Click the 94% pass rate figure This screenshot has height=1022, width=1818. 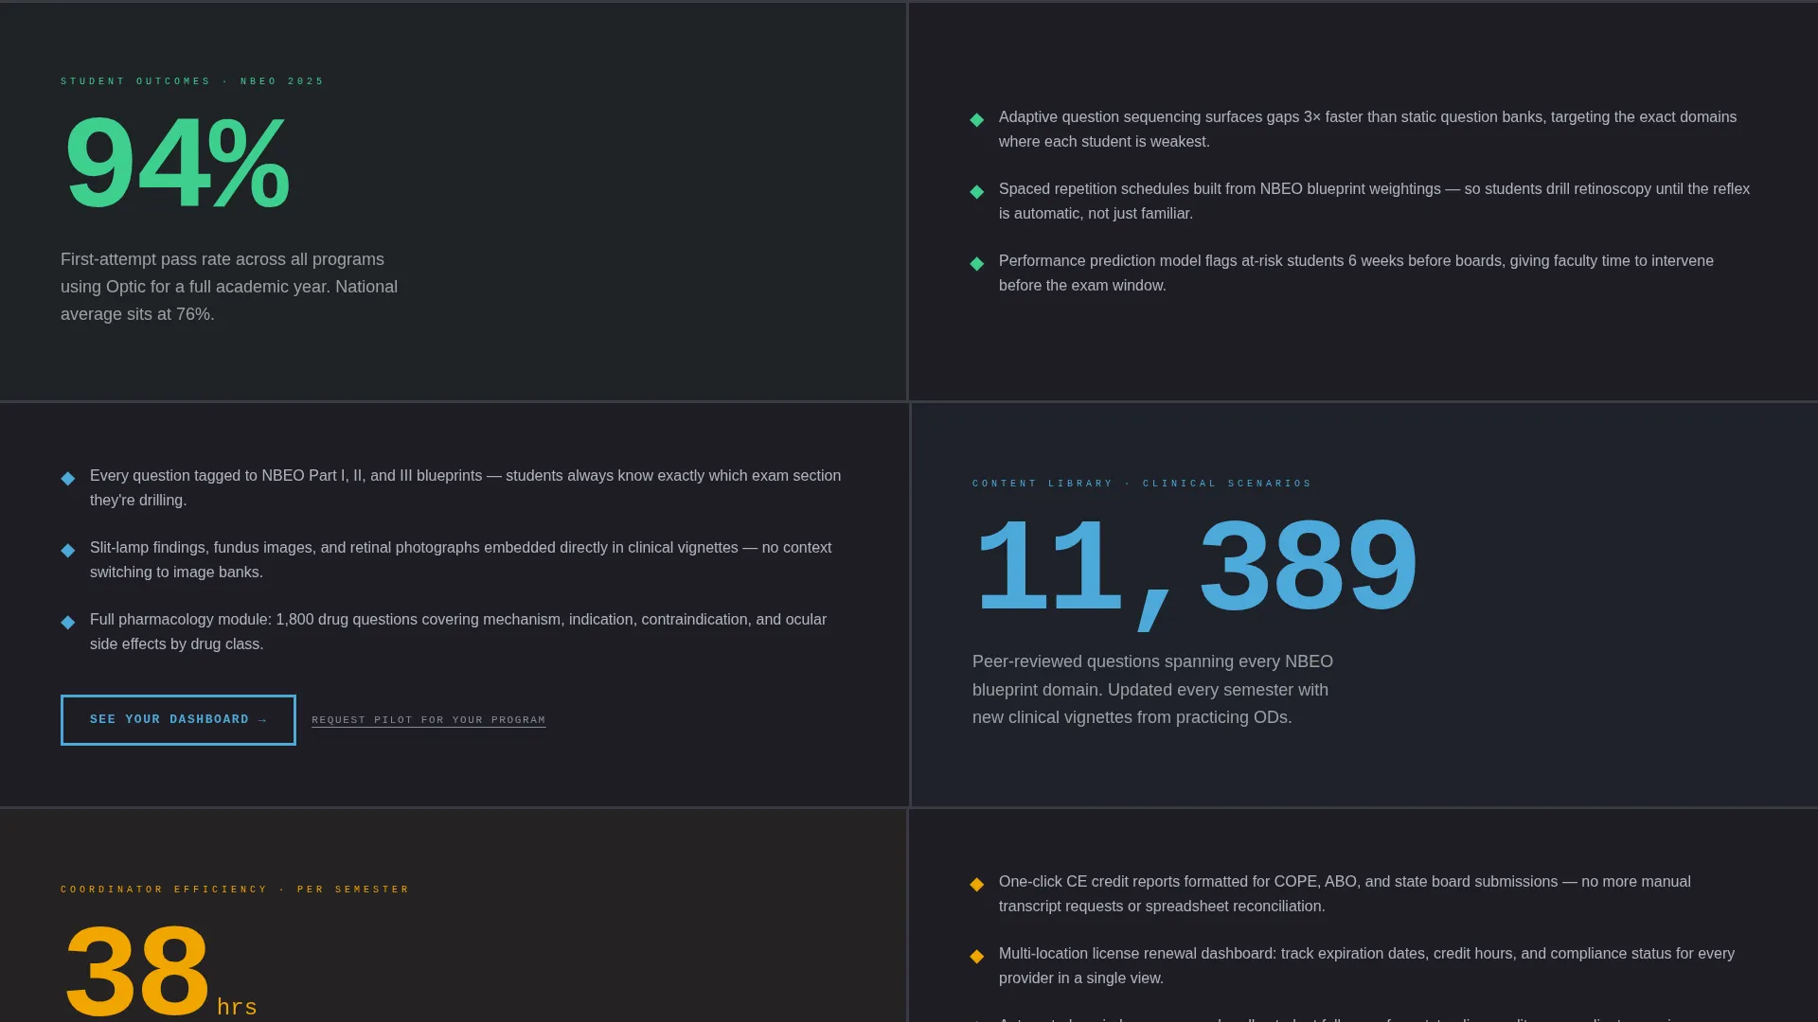[x=177, y=163]
